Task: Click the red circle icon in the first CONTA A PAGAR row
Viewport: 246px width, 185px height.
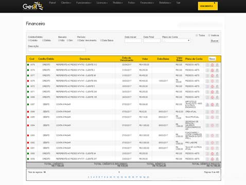Action: (x=212, y=104)
